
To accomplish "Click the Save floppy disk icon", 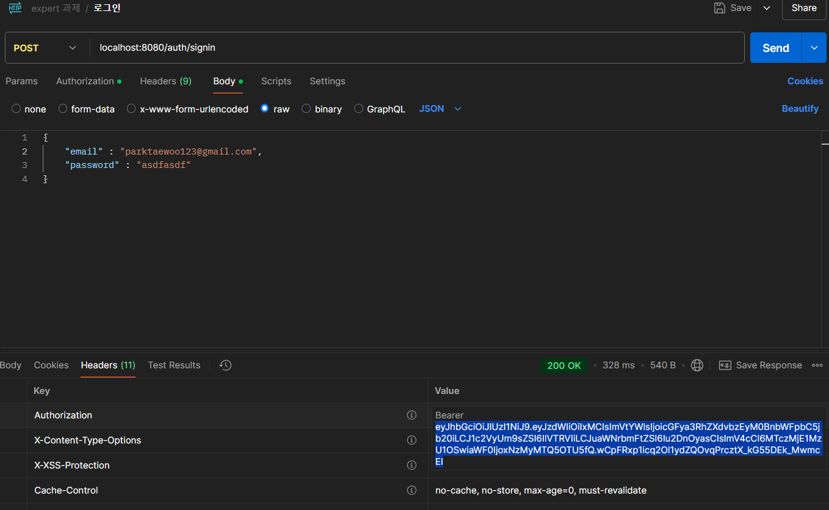I will coord(720,8).
